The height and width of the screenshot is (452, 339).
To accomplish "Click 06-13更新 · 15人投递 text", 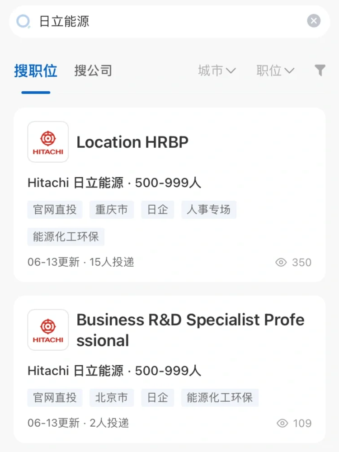I will point(81,262).
